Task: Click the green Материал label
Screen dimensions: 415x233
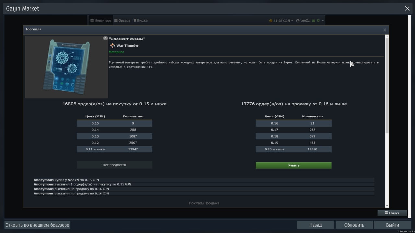Action: coord(116,52)
